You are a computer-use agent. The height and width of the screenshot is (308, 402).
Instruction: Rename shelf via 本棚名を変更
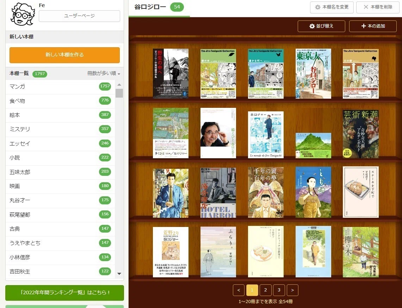point(332,7)
